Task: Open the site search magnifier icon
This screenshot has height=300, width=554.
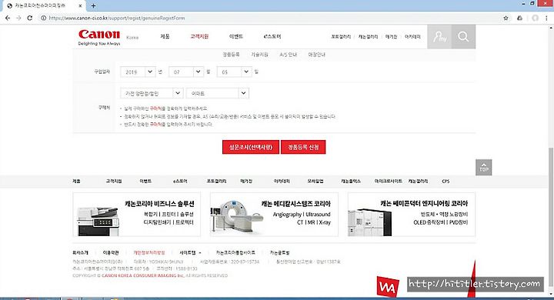Action: point(463,37)
